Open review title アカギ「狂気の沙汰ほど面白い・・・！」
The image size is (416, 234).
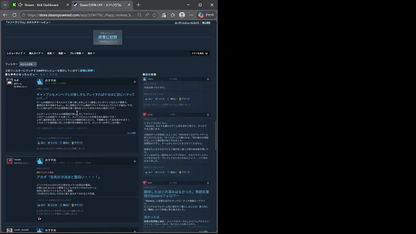[69, 177]
